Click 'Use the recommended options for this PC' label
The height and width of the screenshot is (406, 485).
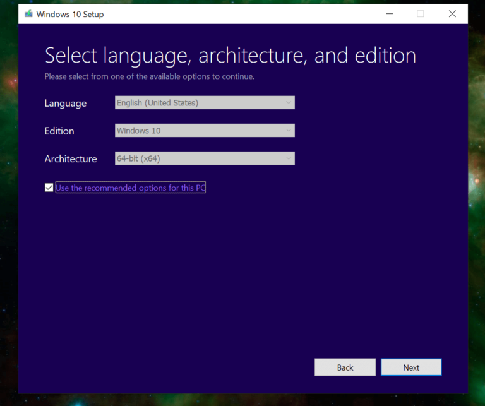coord(131,188)
